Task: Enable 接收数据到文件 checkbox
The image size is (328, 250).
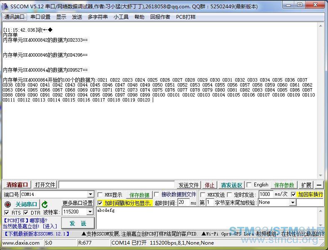Action: [157, 194]
